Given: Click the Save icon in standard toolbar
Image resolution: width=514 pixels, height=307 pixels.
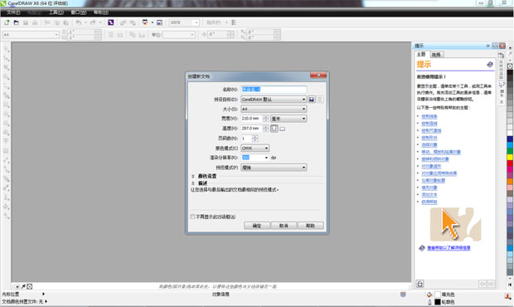Looking at the screenshot, I should [26, 22].
